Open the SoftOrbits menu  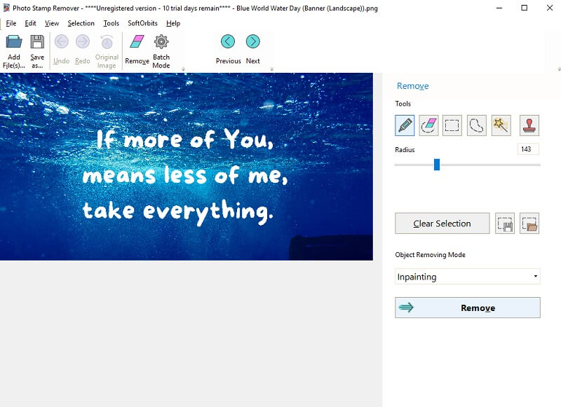tap(142, 23)
